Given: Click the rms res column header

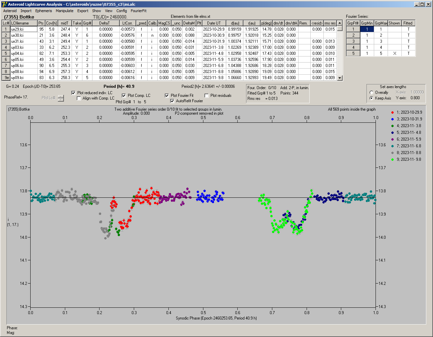Looking at the screenshot, I should click(x=330, y=23).
